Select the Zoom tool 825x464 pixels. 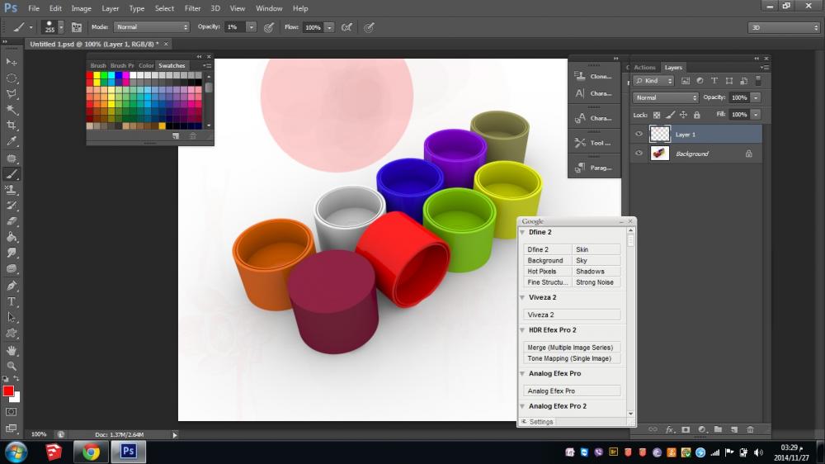(x=12, y=366)
